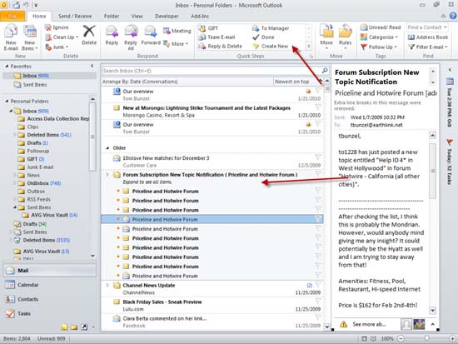Open Black Friday Sales message
The image size is (458, 344).
pyautogui.click(x=212, y=305)
